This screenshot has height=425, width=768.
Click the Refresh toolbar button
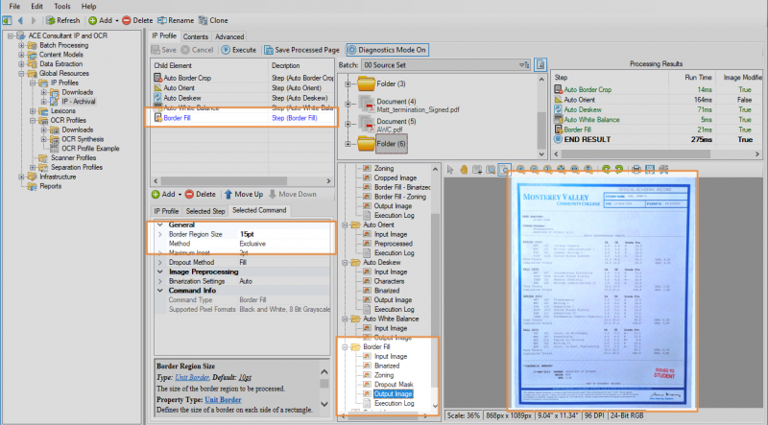[62, 20]
